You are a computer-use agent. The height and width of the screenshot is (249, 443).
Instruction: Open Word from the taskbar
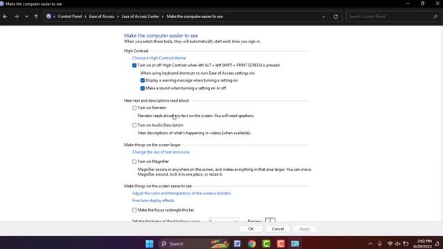237,243
